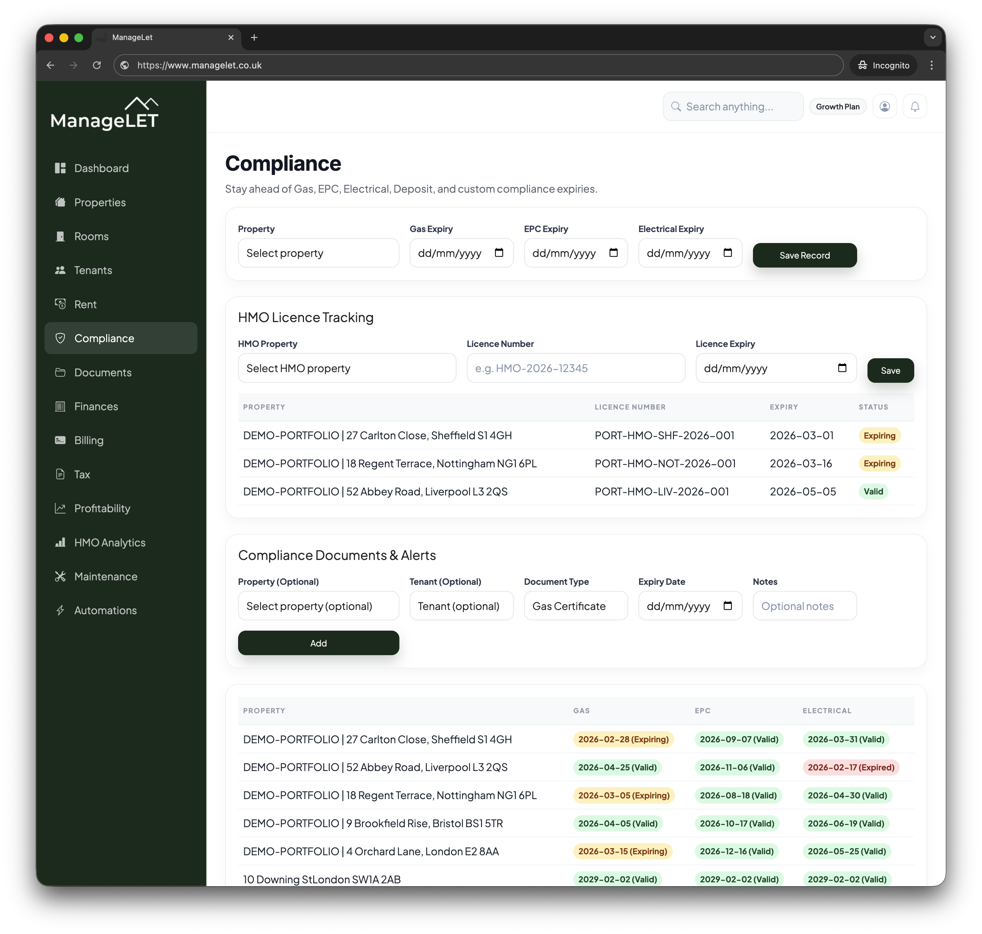This screenshot has width=982, height=934.
Task: Select the Finances sidebar icon
Action: coord(61,406)
